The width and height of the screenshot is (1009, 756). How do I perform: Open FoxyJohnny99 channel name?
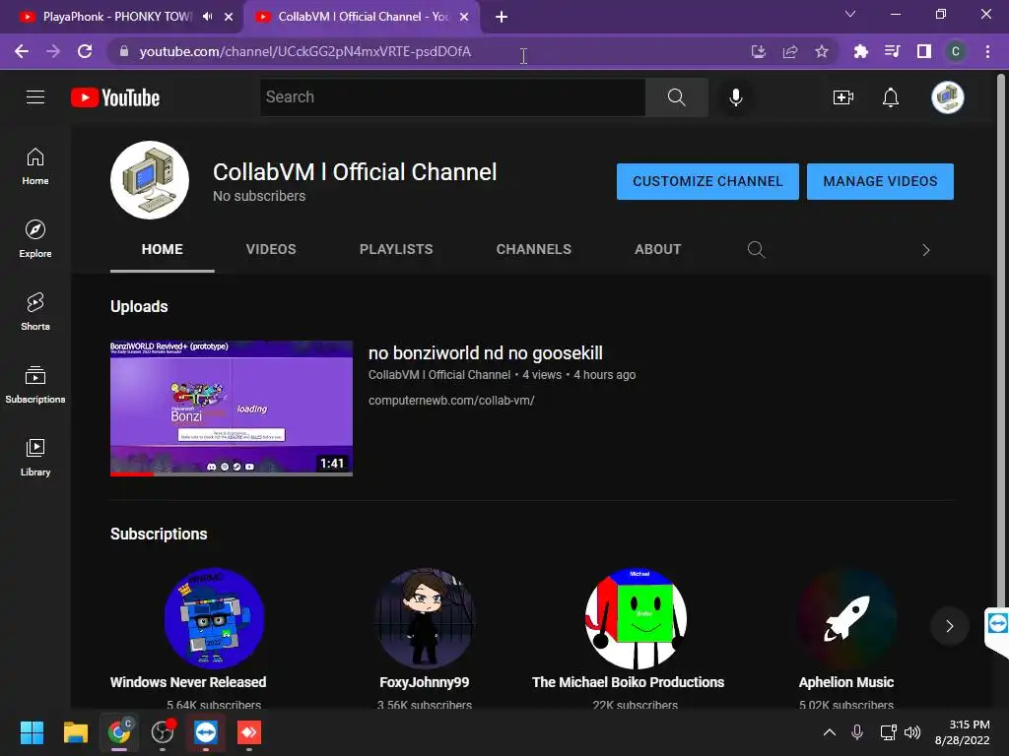pyautogui.click(x=424, y=682)
